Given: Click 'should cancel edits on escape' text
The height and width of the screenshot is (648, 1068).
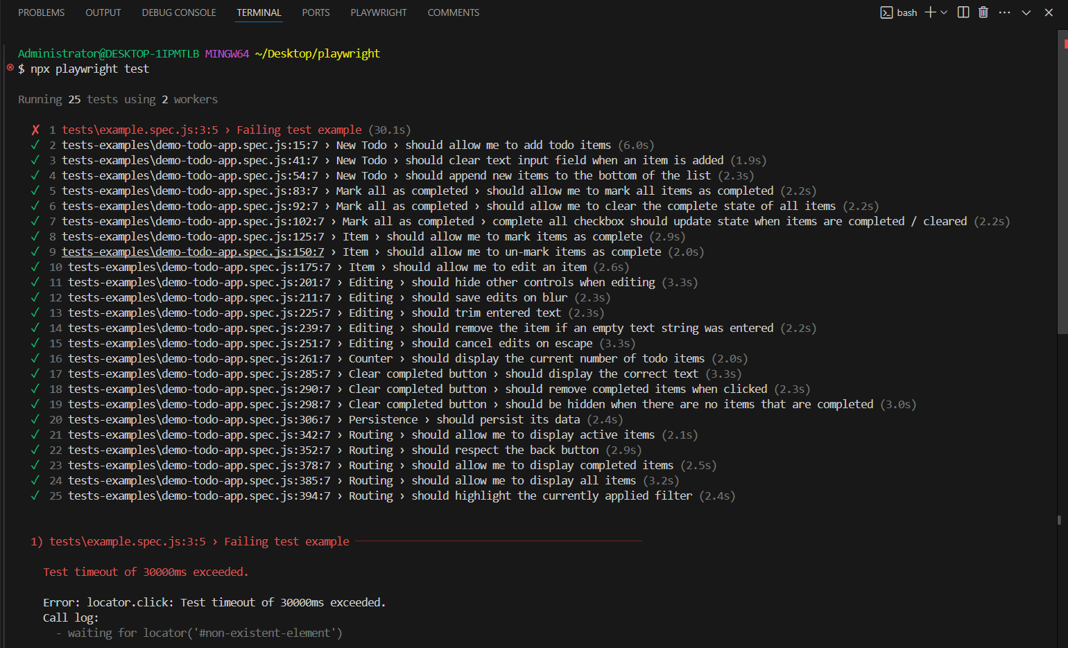Looking at the screenshot, I should (502, 343).
